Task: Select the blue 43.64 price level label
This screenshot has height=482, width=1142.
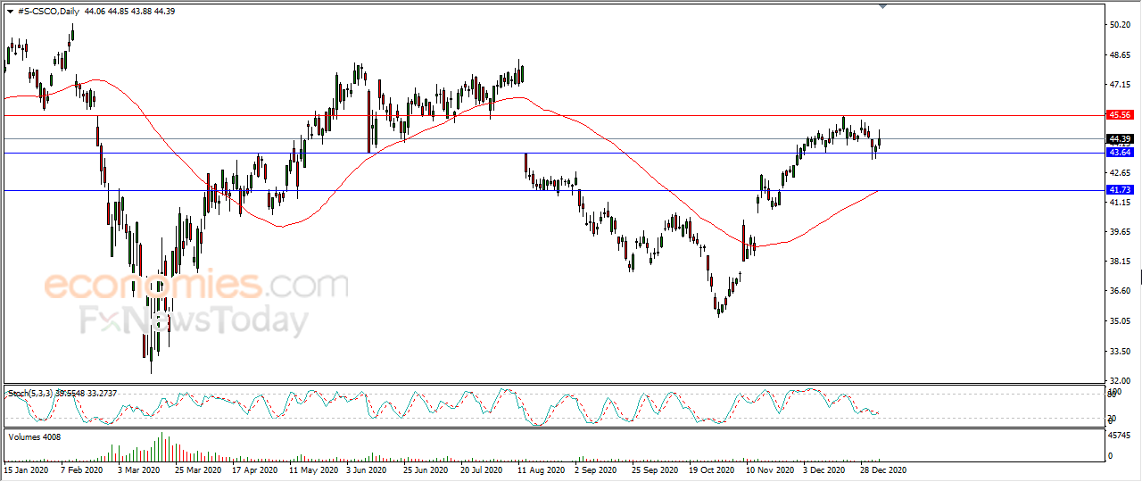Action: pos(1119,153)
